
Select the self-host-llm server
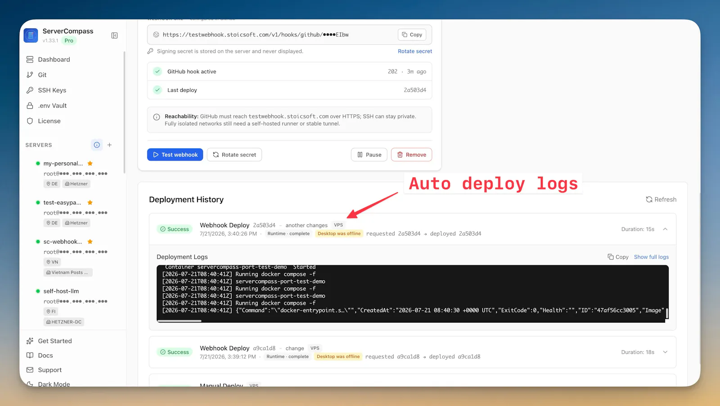61,291
